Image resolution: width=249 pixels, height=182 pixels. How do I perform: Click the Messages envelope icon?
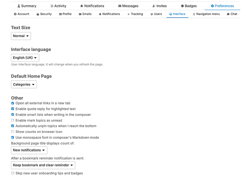pos(120,6)
